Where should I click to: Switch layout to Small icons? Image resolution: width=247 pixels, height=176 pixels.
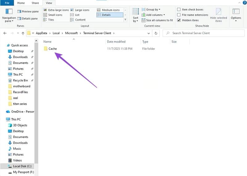pos(53,15)
